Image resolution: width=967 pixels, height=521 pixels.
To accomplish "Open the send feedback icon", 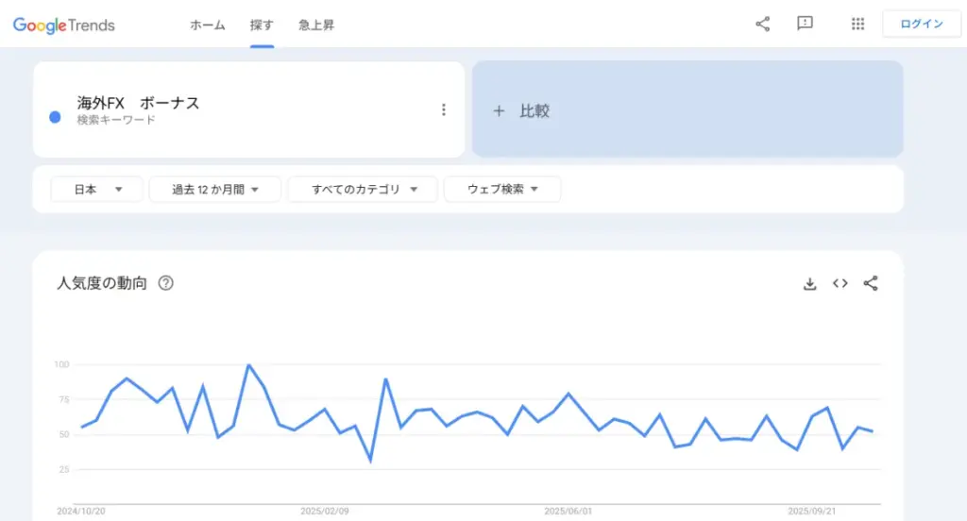I will (x=805, y=25).
